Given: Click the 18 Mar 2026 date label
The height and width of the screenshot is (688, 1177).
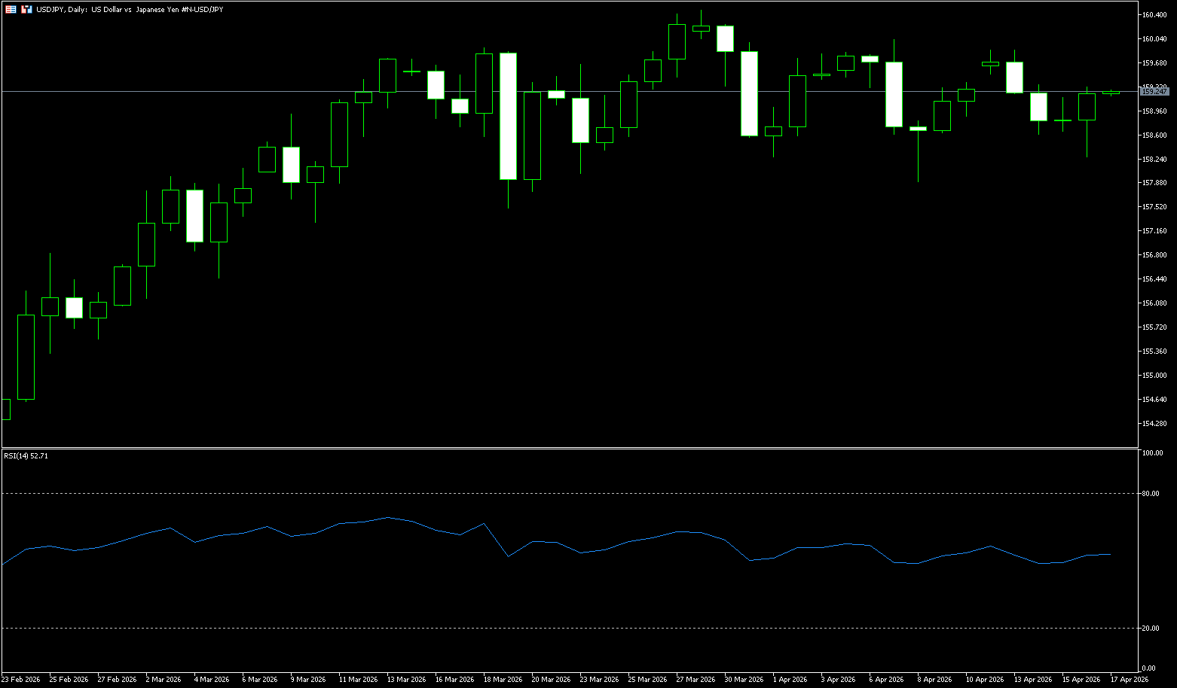Looking at the screenshot, I should pyautogui.click(x=503, y=680).
